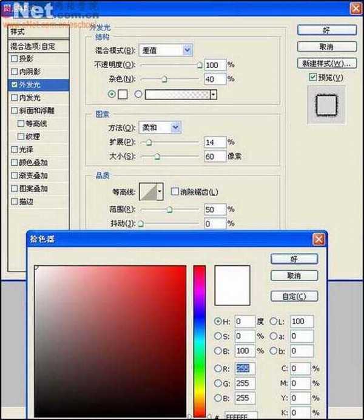Toggle the 预览 preview checkbox
Viewport: 364px width, 420px height.
[312, 77]
